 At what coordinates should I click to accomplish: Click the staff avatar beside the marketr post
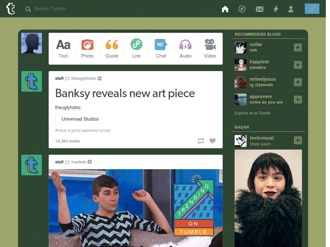32,165
